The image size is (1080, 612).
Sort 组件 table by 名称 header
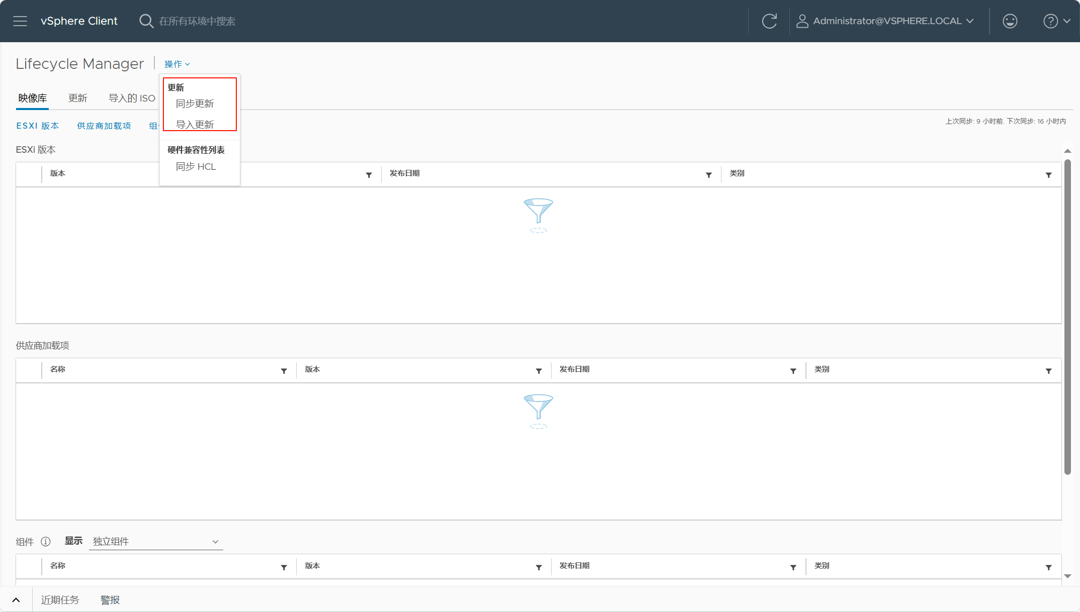click(x=58, y=566)
